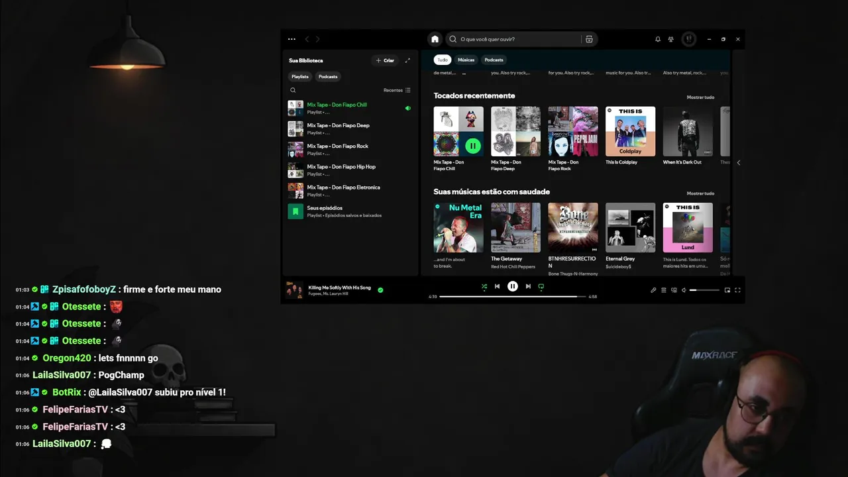
Task: Click the Criar button in library
Action: click(x=385, y=60)
